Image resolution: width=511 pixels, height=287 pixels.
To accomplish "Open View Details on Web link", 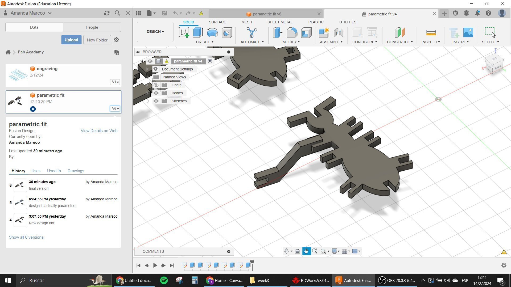I will [99, 131].
